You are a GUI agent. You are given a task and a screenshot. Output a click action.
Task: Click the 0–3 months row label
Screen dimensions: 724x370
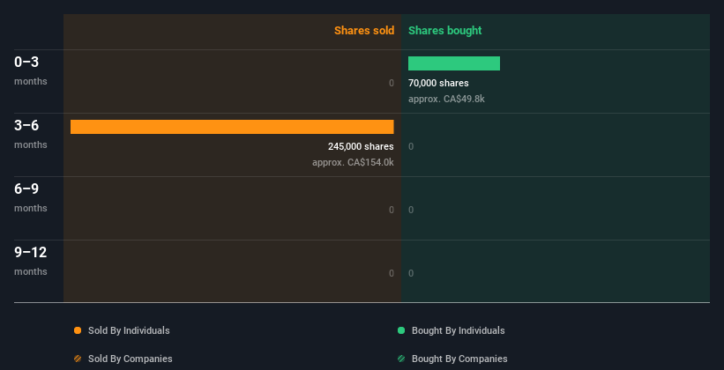[x=31, y=70]
